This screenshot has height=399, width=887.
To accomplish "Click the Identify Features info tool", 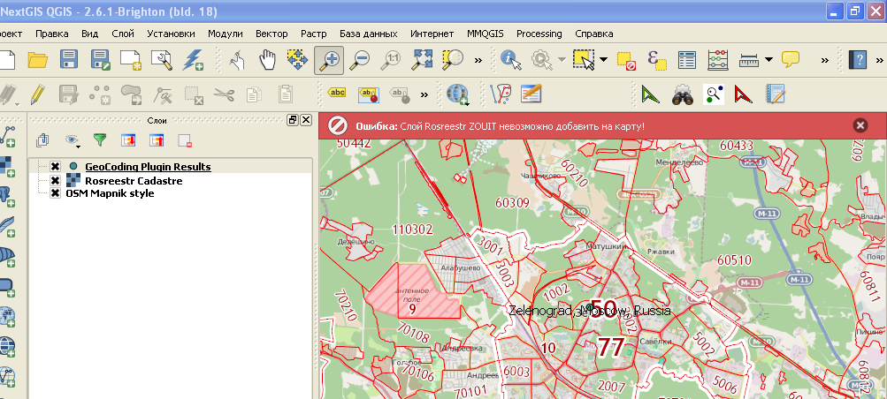I will coord(510,60).
